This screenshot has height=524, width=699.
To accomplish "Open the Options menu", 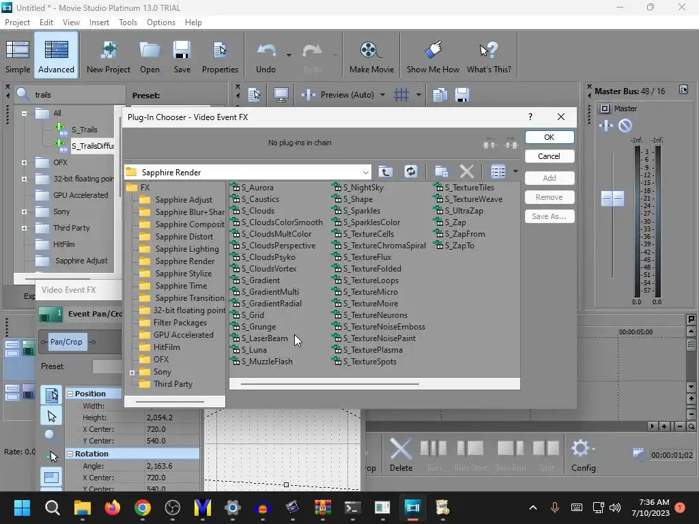I will tap(161, 23).
